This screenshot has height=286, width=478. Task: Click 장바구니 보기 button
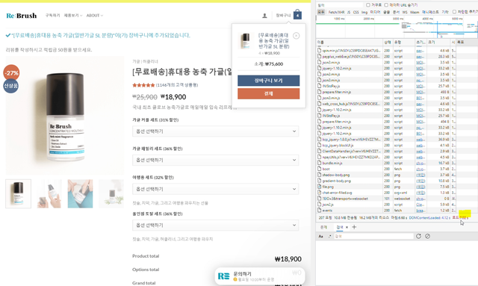point(269,81)
